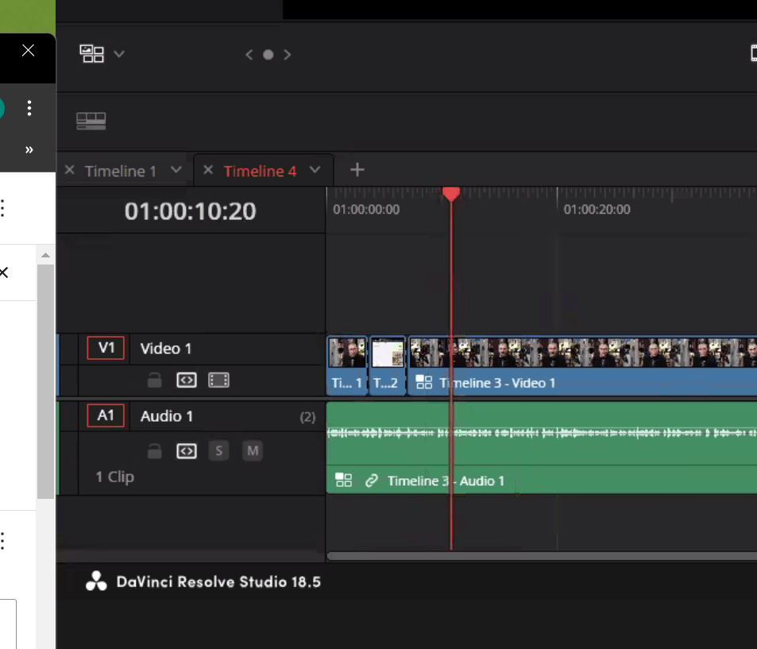757x649 pixels.
Task: Toggle the A1 destination control
Action: point(106,415)
